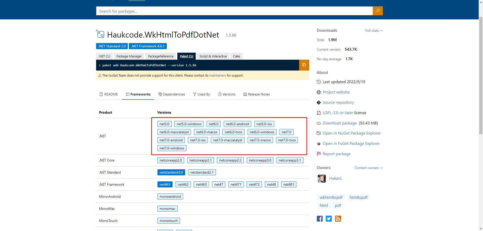This screenshot has height=231, width=483.
Task: Click HakanL owner avatar
Action: pyautogui.click(x=322, y=178)
